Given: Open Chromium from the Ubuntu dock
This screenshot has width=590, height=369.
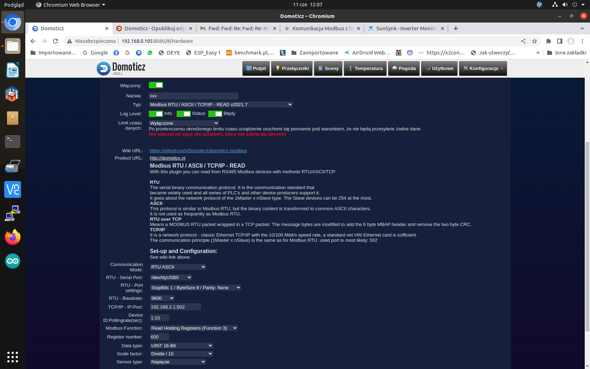Looking at the screenshot, I should [x=13, y=22].
